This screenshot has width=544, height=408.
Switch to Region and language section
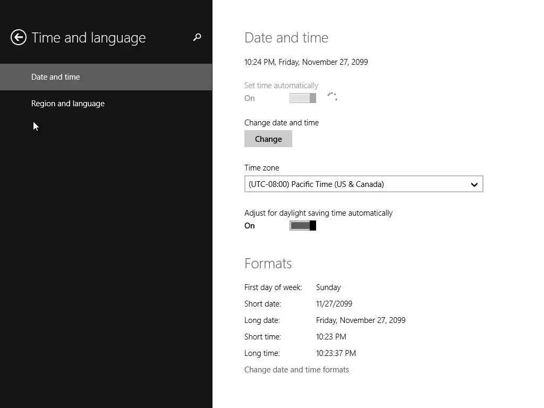(68, 104)
